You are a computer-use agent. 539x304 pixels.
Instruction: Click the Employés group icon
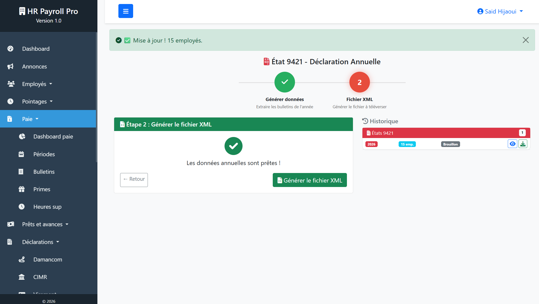point(11,84)
